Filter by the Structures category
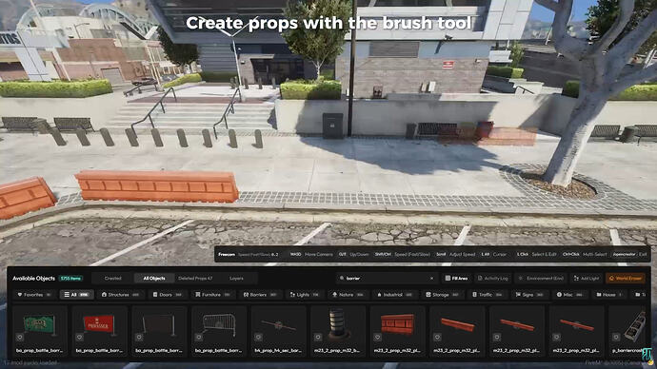Viewport: 657px width, 369px height. click(x=120, y=295)
